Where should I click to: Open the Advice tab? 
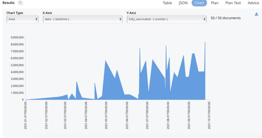point(253,3)
